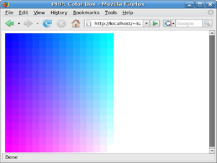Open the View menu
The image size is (217, 163).
(x=39, y=13)
